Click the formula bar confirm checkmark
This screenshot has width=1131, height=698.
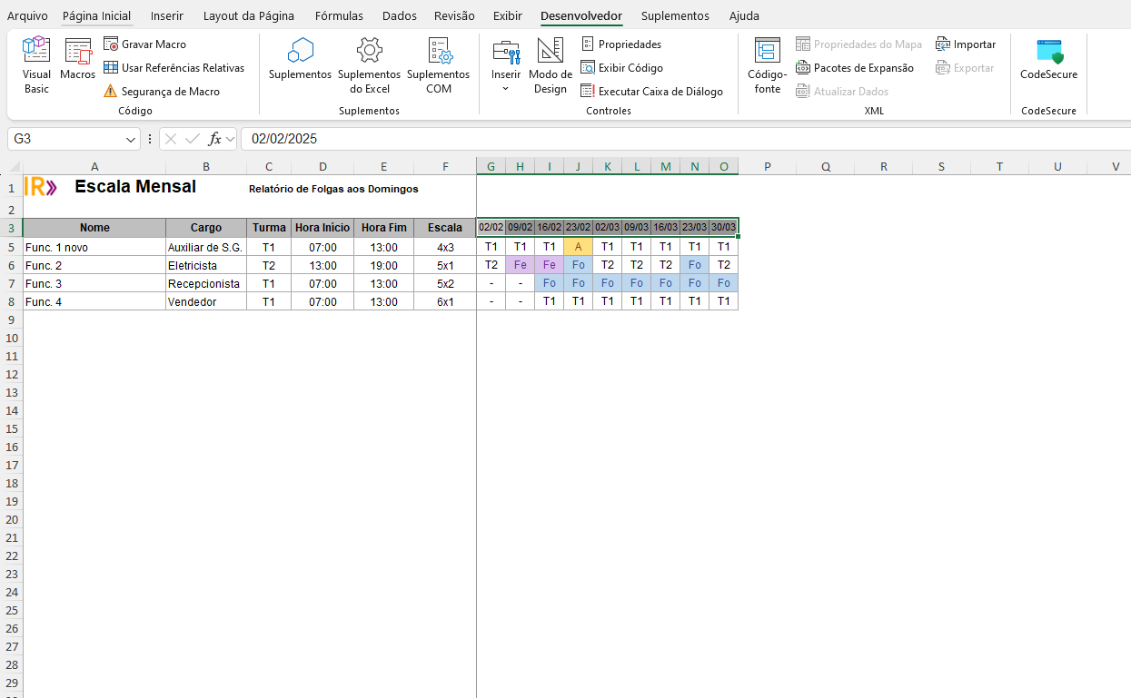tap(192, 139)
